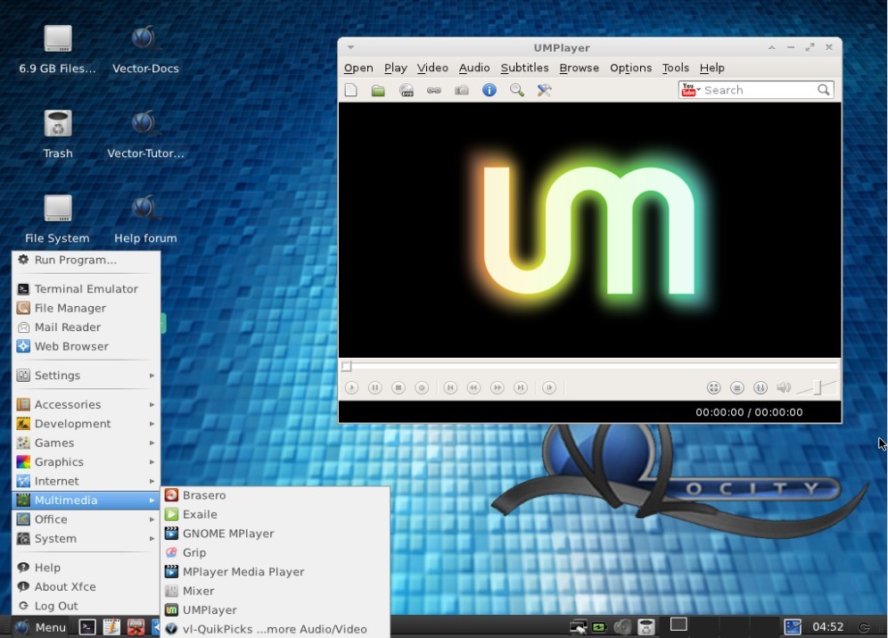Expand the Settings submenu
Image resolution: width=888 pixels, height=638 pixels.
click(x=86, y=375)
